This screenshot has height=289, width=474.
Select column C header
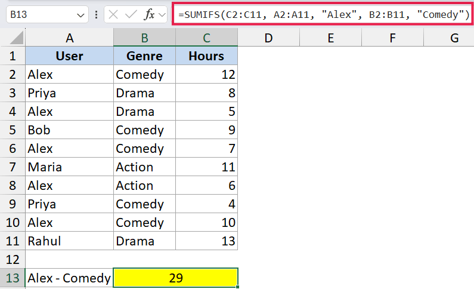click(x=206, y=38)
